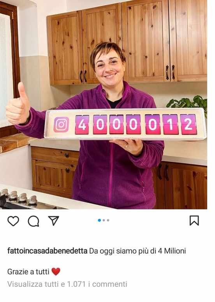
Task: Open comments via the speech bubble icon
Action: click(x=33, y=221)
